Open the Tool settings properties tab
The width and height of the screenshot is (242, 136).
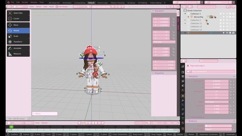point(183,66)
